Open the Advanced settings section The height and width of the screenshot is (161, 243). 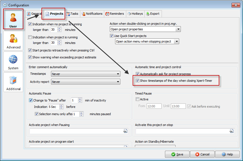click(x=13, y=41)
